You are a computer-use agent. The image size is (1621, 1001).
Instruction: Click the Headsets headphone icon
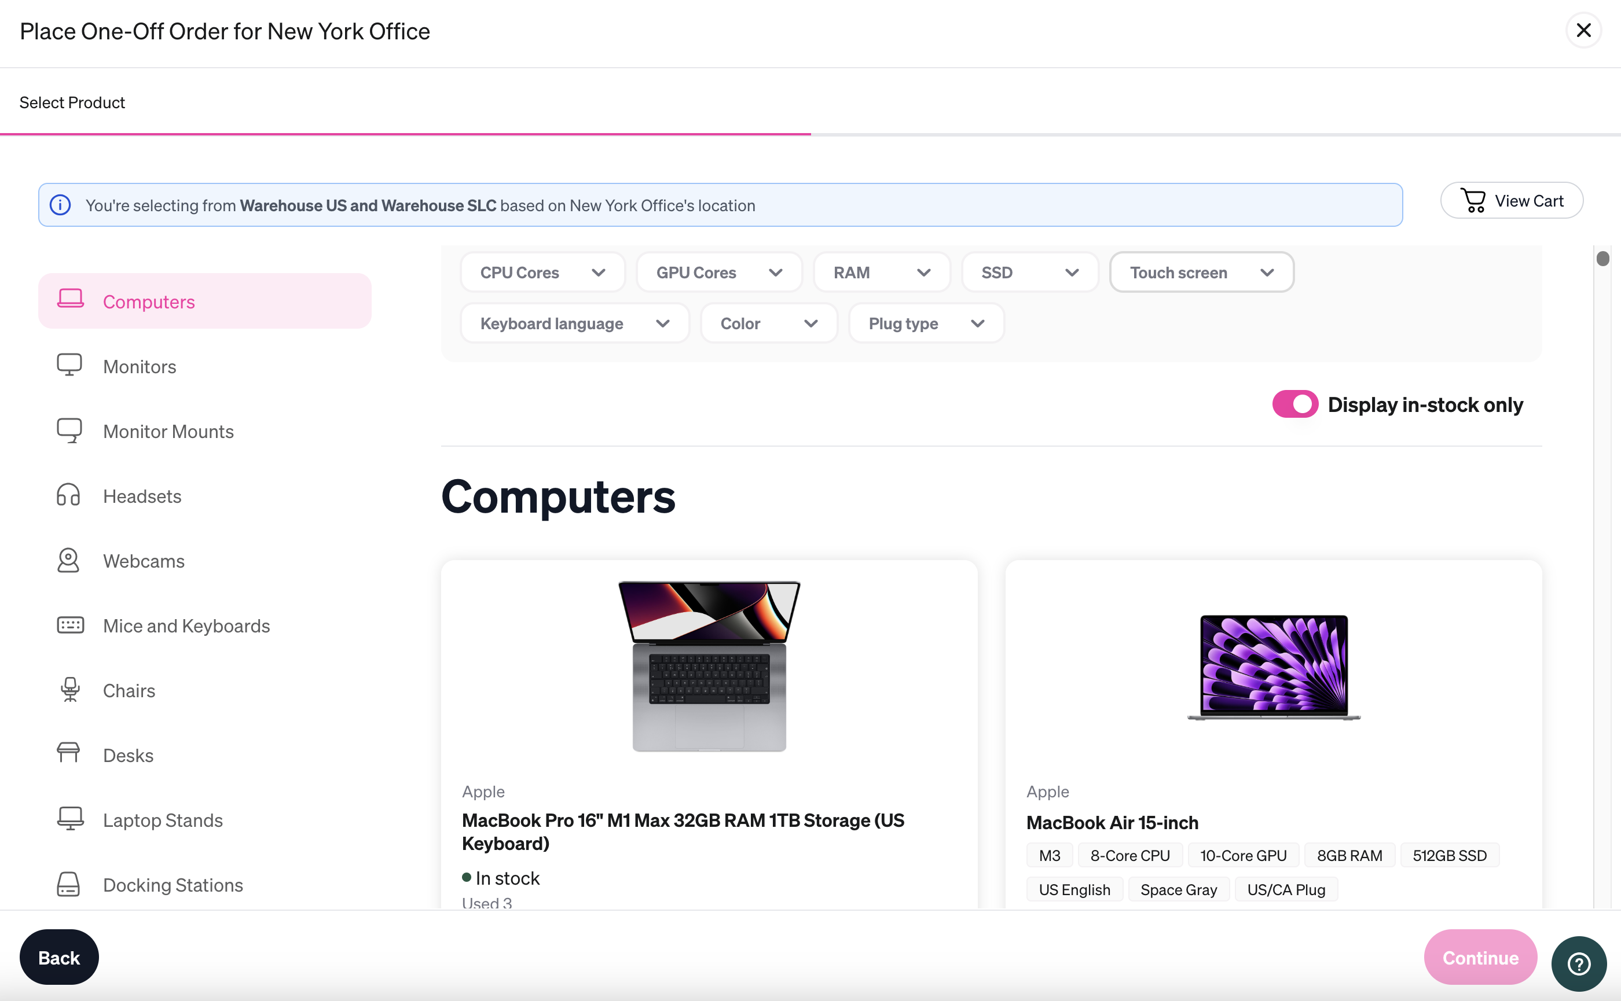pyautogui.click(x=68, y=495)
